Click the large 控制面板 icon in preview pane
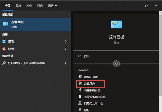This screenshot has height=112, width=162. (116, 24)
